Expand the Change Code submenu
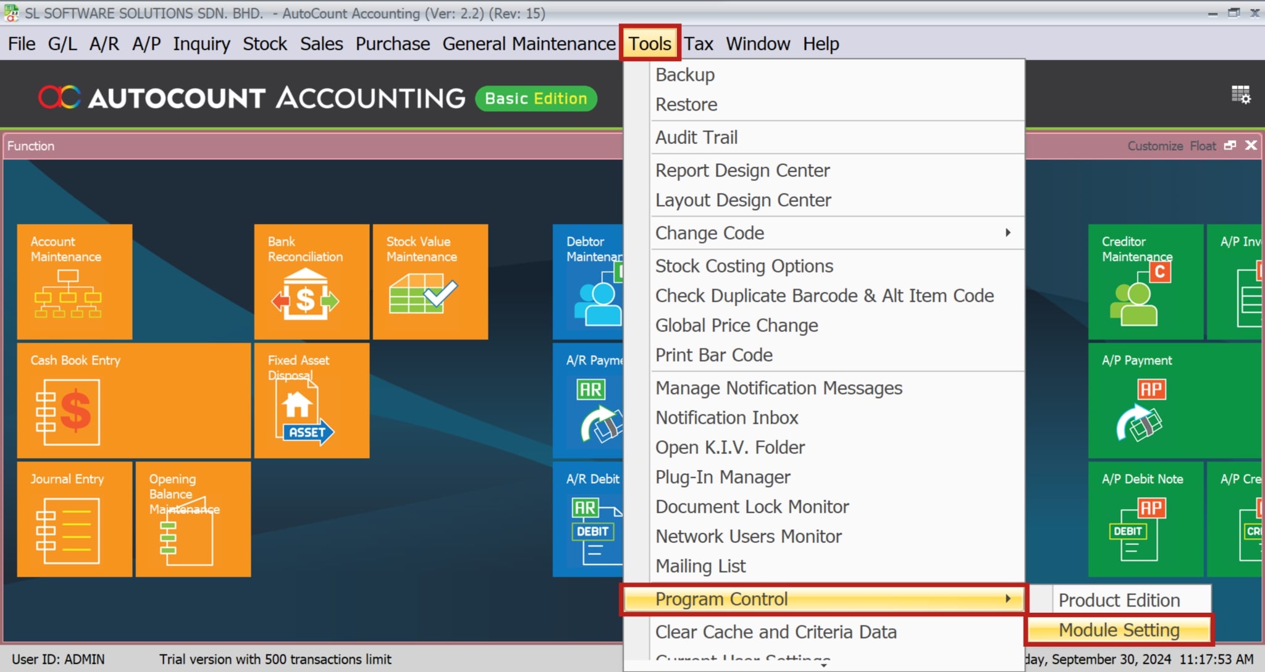1265x672 pixels. 709,233
